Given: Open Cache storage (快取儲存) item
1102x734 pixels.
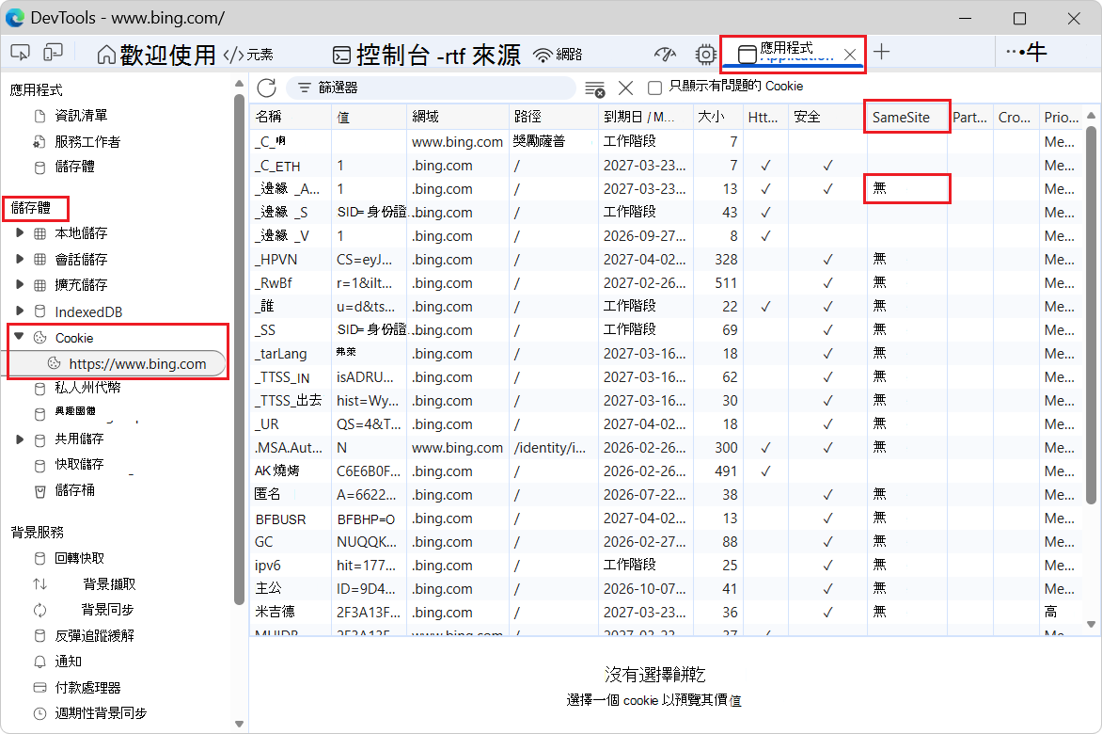Looking at the screenshot, I should 79,465.
